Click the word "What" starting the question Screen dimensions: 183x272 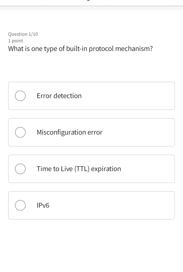[x=16, y=49]
